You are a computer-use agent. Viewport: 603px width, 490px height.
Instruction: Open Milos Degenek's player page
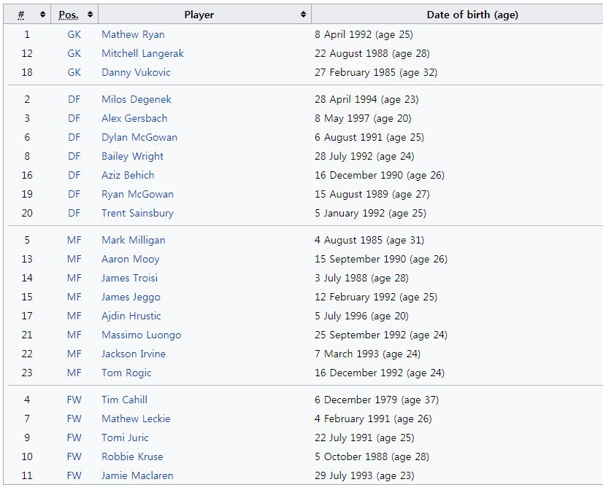137,99
